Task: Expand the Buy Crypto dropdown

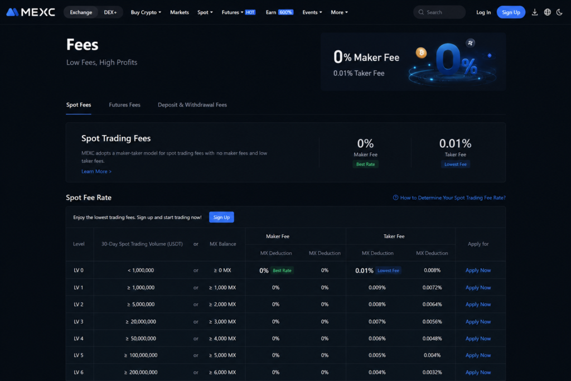Action: [146, 12]
